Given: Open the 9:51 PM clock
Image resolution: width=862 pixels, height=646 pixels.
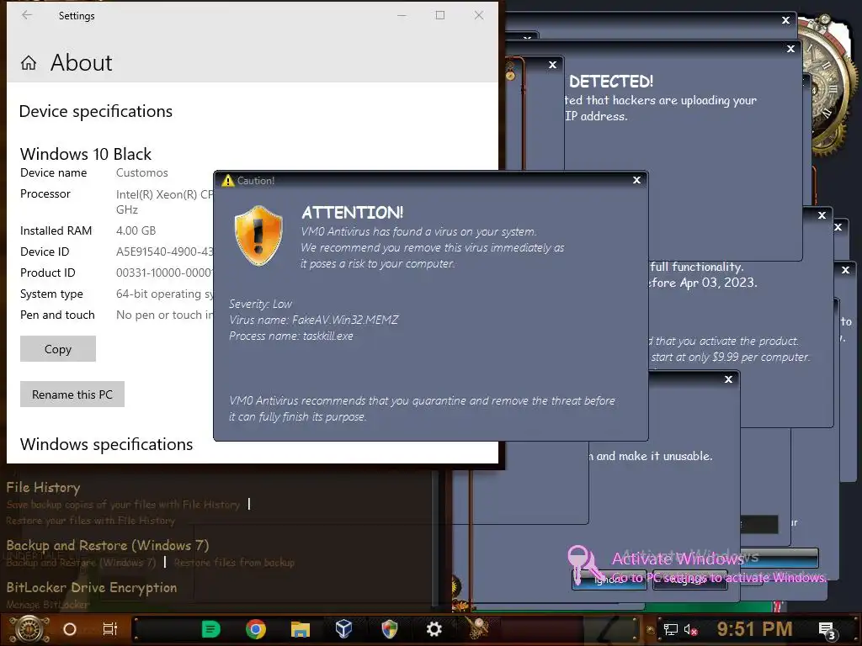Looking at the screenshot, I should (x=754, y=628).
